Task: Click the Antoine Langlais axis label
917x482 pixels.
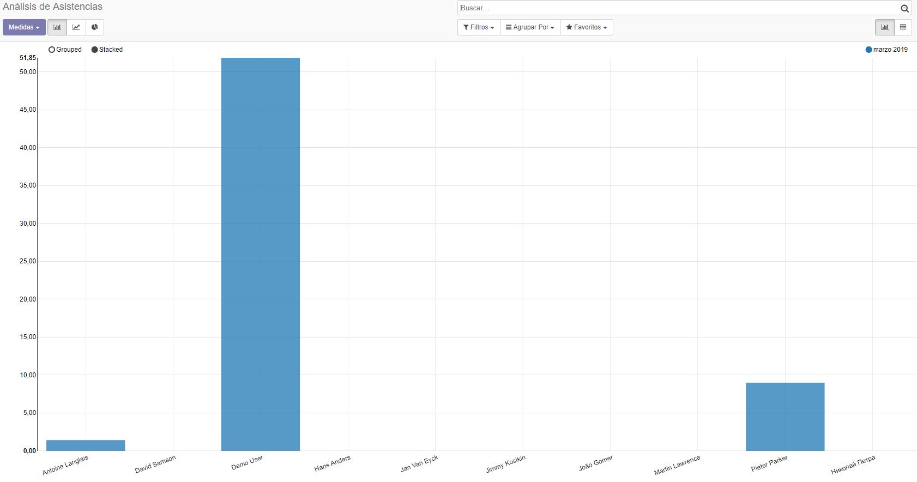Action: point(65,465)
